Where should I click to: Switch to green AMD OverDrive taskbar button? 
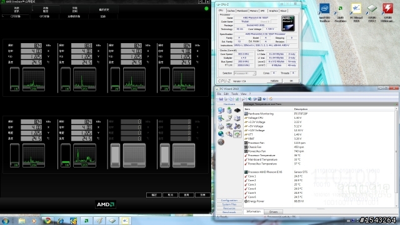click(x=86, y=221)
